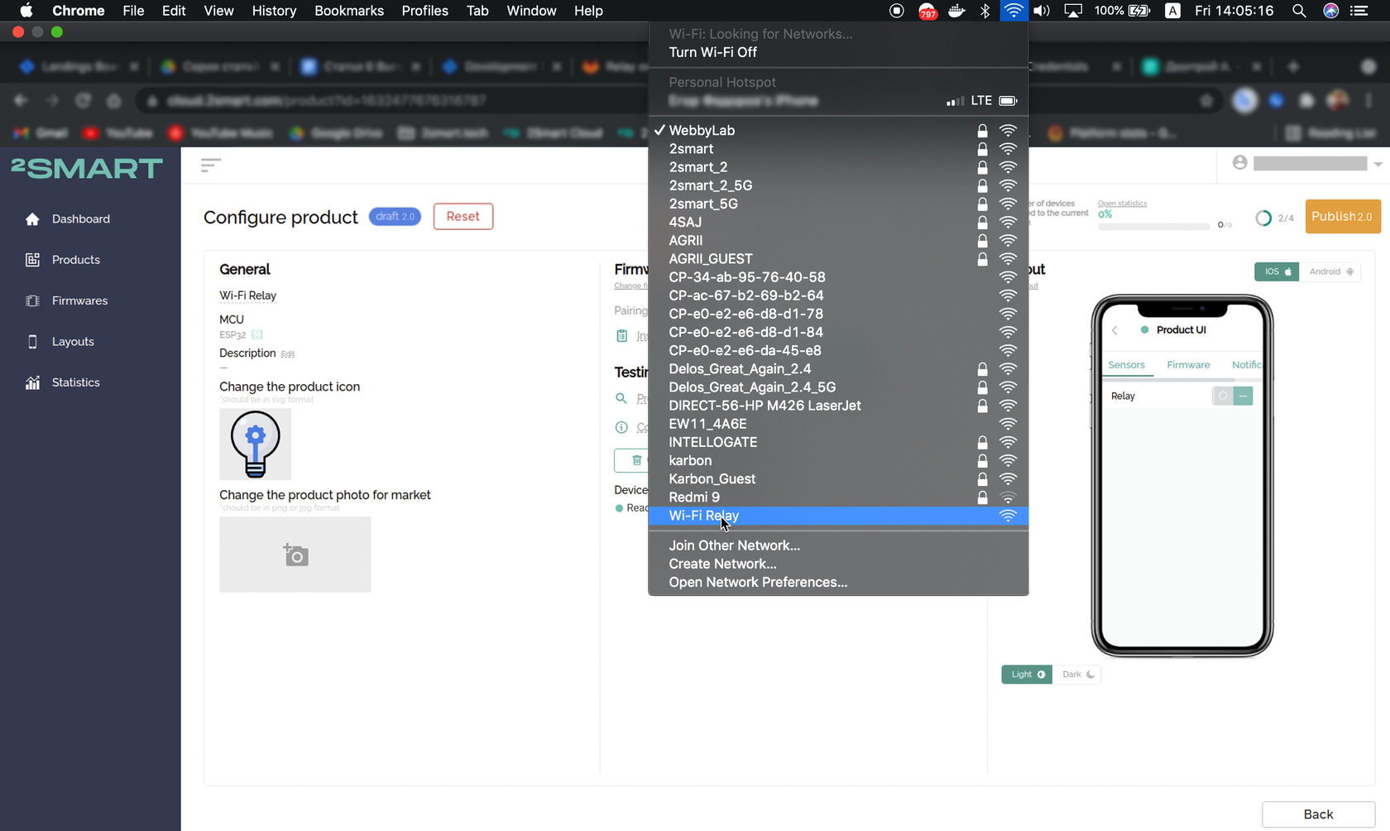Choose Join Other Network...
This screenshot has height=831, width=1390.
[x=838, y=545]
